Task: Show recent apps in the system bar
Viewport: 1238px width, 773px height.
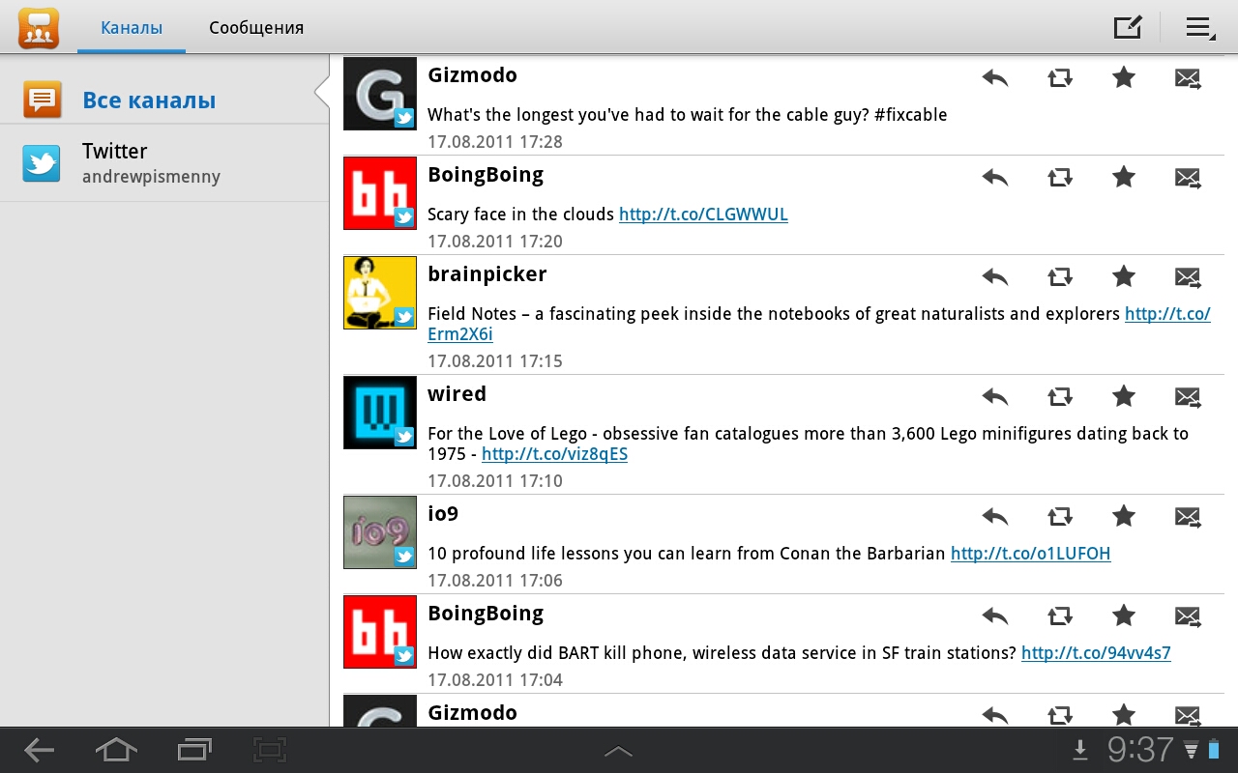Action: 194,750
